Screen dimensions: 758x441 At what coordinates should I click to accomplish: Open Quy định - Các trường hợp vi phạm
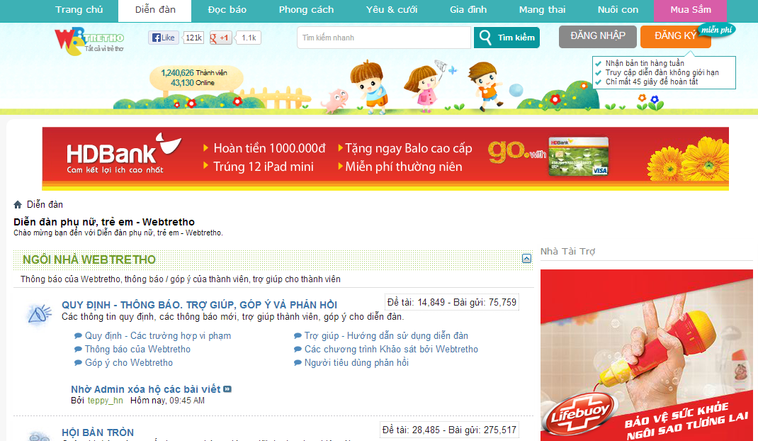158,335
